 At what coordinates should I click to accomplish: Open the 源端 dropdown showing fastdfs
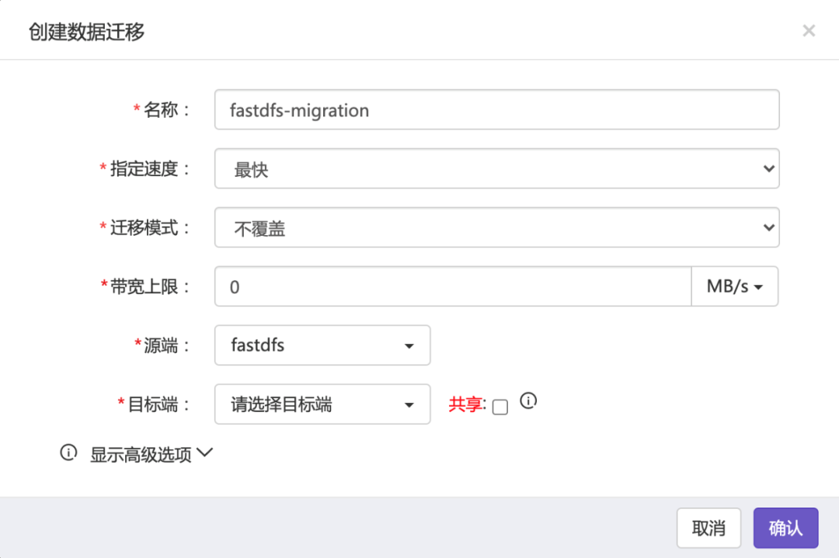tap(322, 345)
